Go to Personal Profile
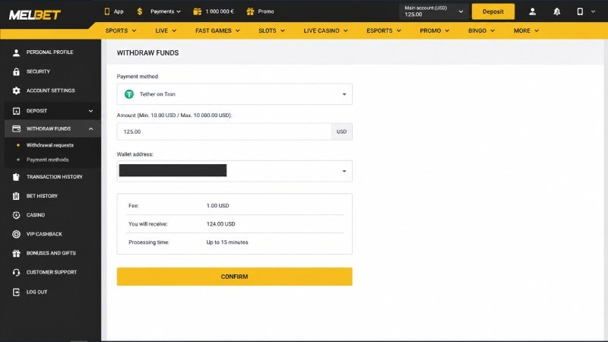608x342 pixels. pyautogui.click(x=49, y=52)
